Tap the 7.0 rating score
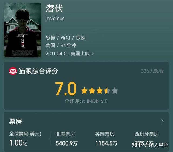Image resolution: width=173 pixels, height=152 pixels. tap(66, 89)
